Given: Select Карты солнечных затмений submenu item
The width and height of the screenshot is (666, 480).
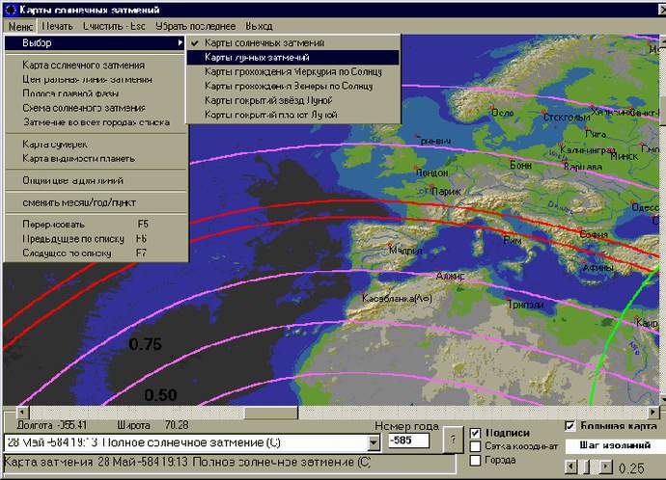Looking at the screenshot, I should pyautogui.click(x=293, y=42).
